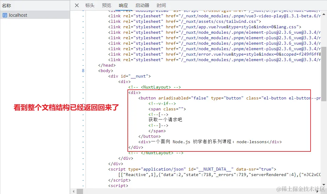Open the 启动器 tab

(x=142, y=5)
